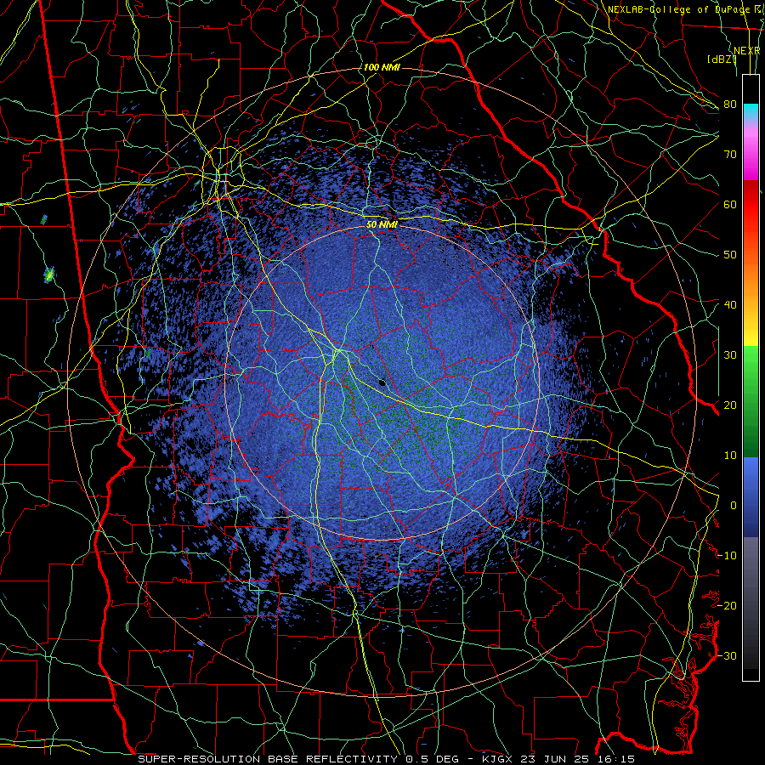The height and width of the screenshot is (765, 765).
Task: Click the 70 value on dBZ scale
Action: click(730, 154)
